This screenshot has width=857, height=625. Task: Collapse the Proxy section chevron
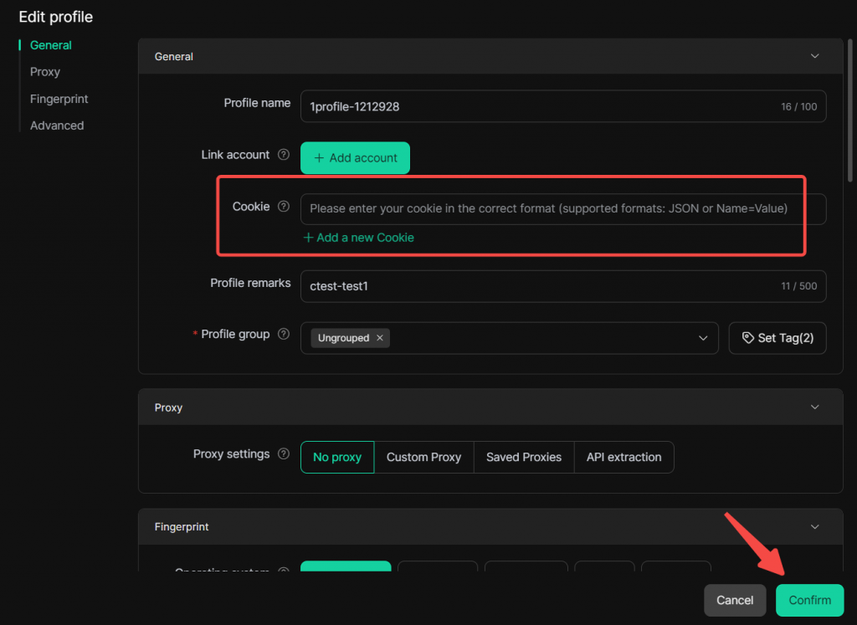point(815,407)
